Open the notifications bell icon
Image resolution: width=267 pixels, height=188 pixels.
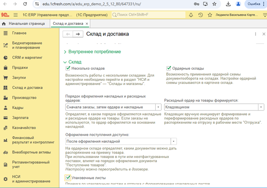tap(191, 15)
